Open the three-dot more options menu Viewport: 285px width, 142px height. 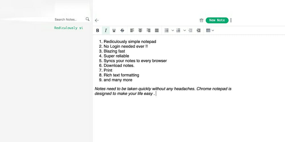pos(231,20)
